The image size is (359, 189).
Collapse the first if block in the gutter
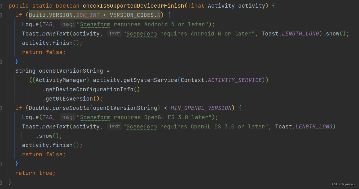coord(2,15)
